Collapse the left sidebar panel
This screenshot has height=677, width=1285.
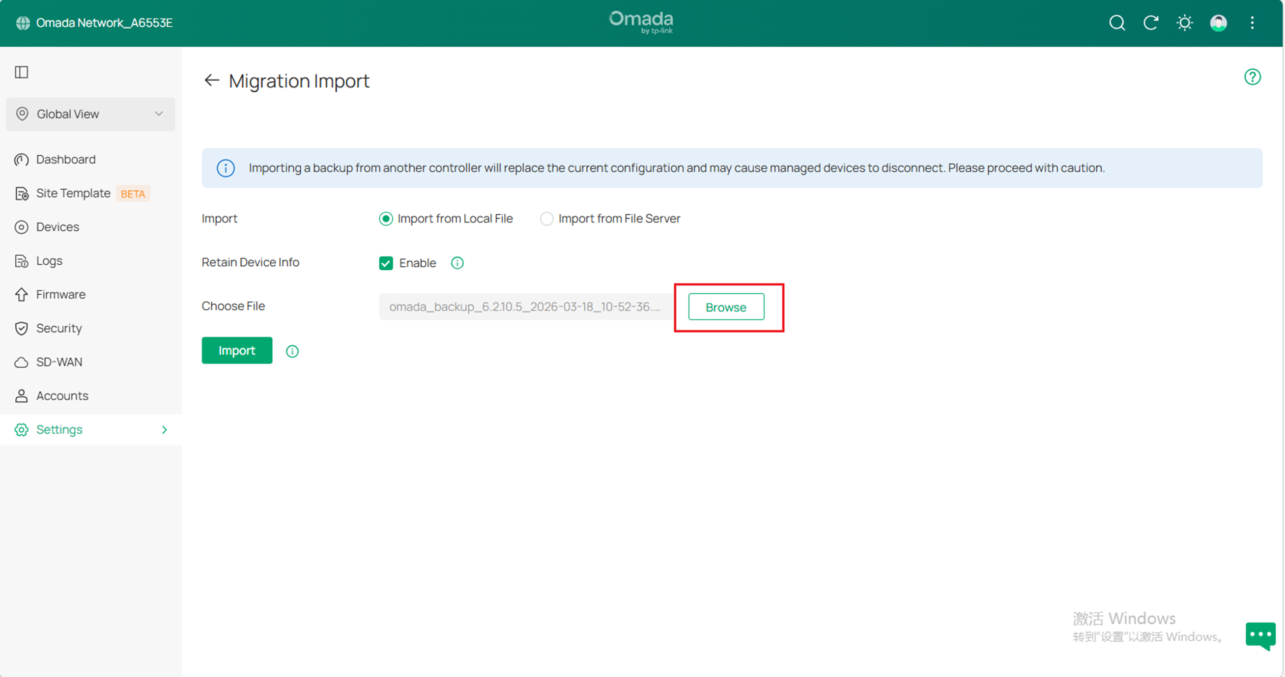21,72
